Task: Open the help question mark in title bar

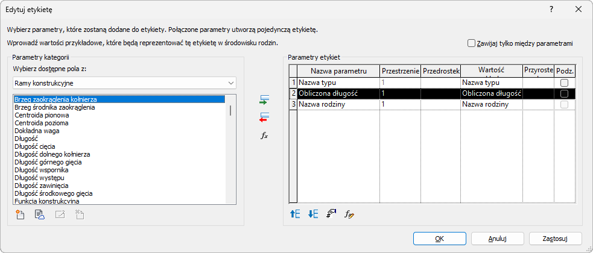Action: point(551,10)
